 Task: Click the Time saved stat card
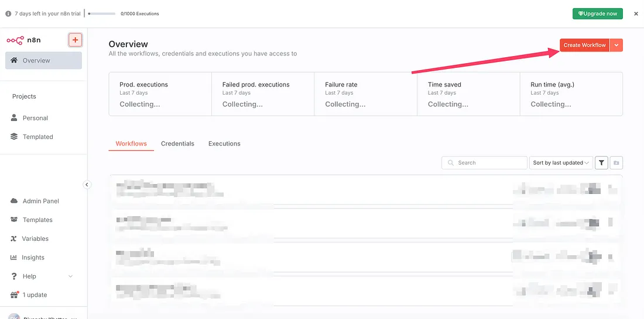[468, 94]
